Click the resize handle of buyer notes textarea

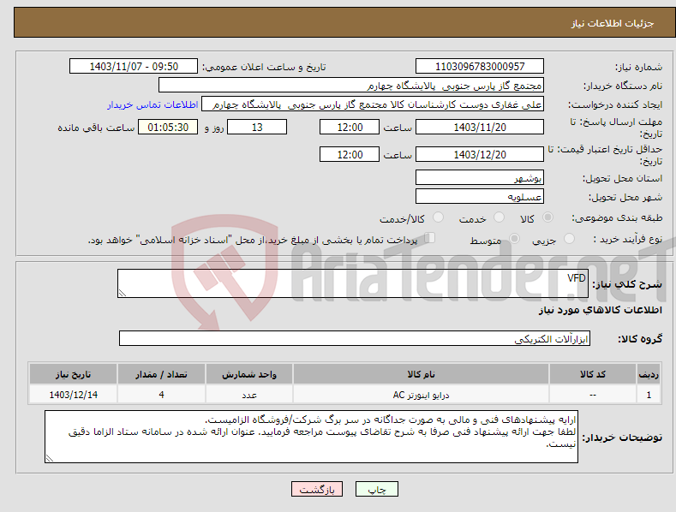50,459
